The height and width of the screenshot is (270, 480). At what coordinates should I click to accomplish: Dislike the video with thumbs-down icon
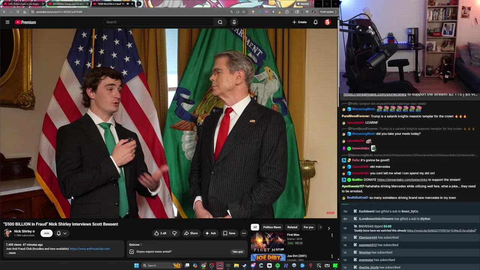pos(174,233)
